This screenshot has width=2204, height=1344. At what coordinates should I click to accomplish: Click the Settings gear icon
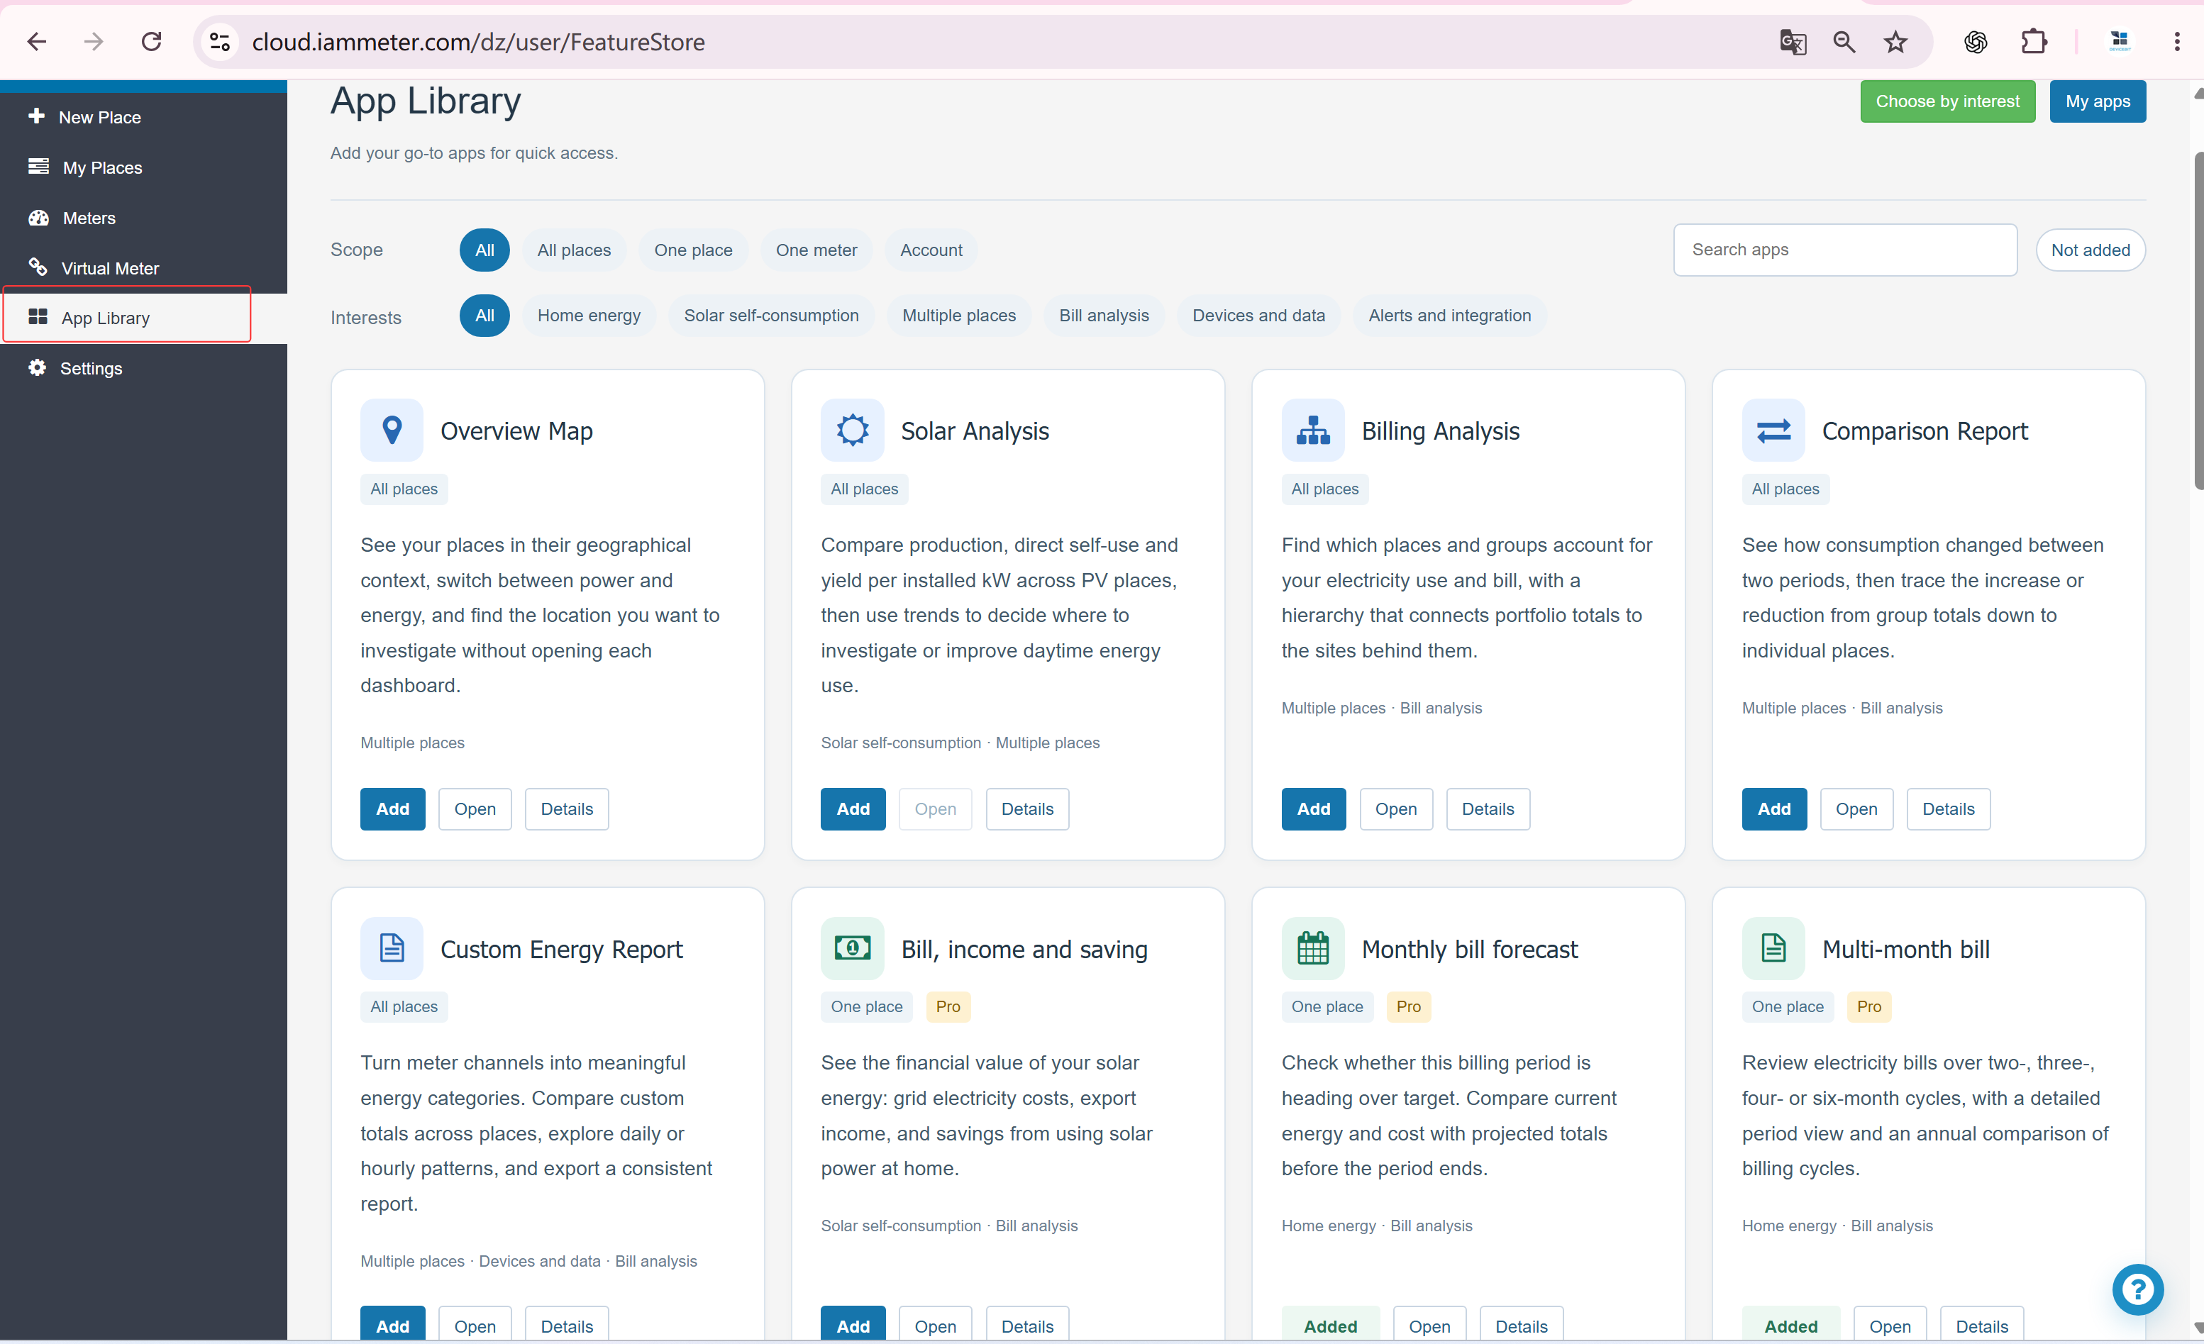37,367
